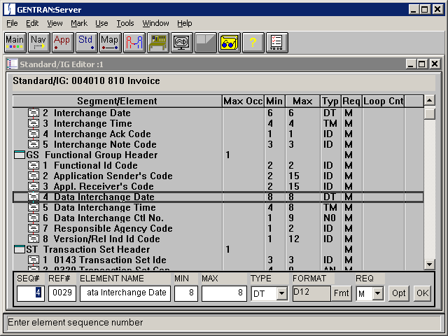Open the Help menu
This screenshot has width=448, height=336.
pyautogui.click(x=185, y=23)
